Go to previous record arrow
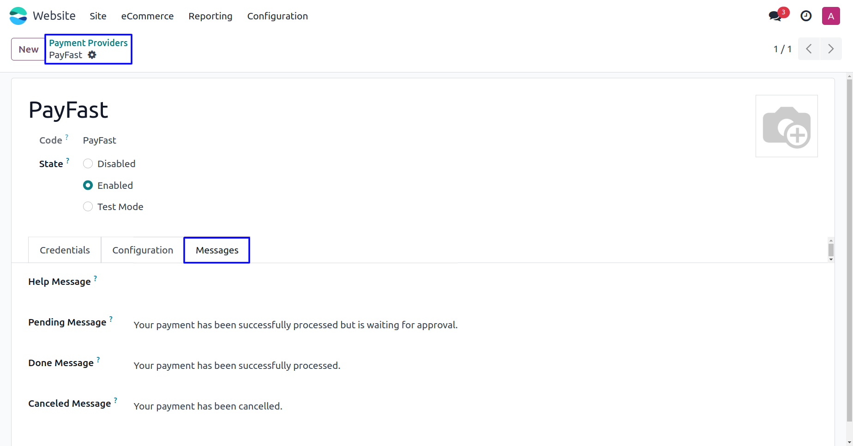This screenshot has height=446, width=853. [x=809, y=49]
